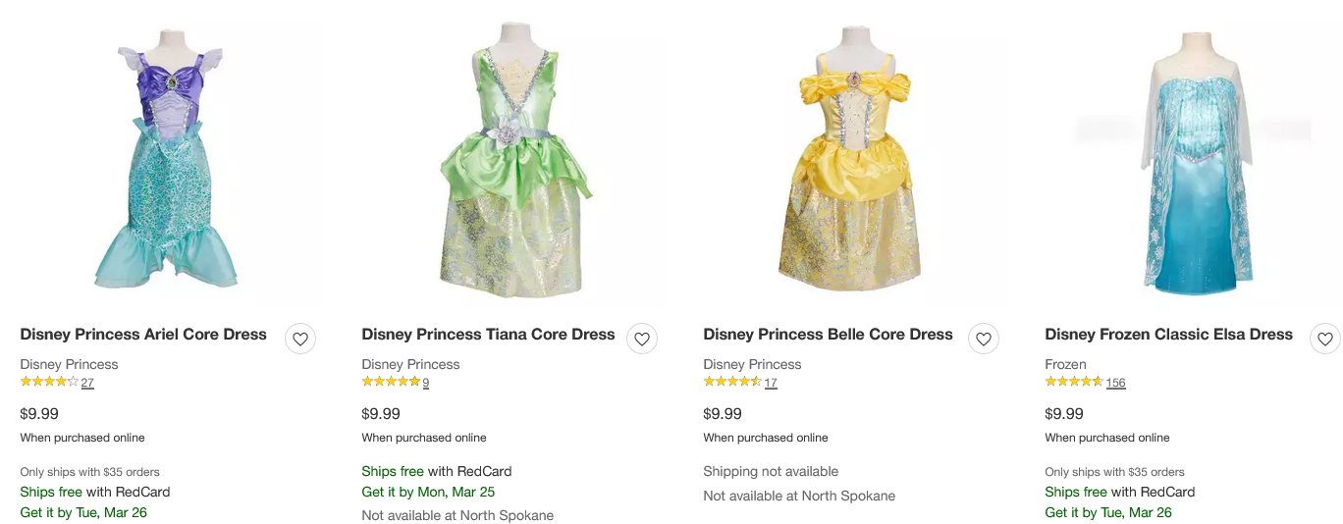Click Elsa dress star rating
Image resolution: width=1343 pixels, height=524 pixels.
coord(1074,382)
